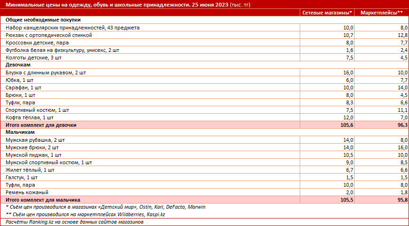Select the 'Мужской пиджак, 1 шт' row label
This screenshot has height=226, width=409.
tap(33, 155)
